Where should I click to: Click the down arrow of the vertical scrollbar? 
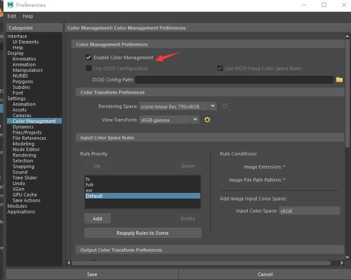tap(347, 257)
